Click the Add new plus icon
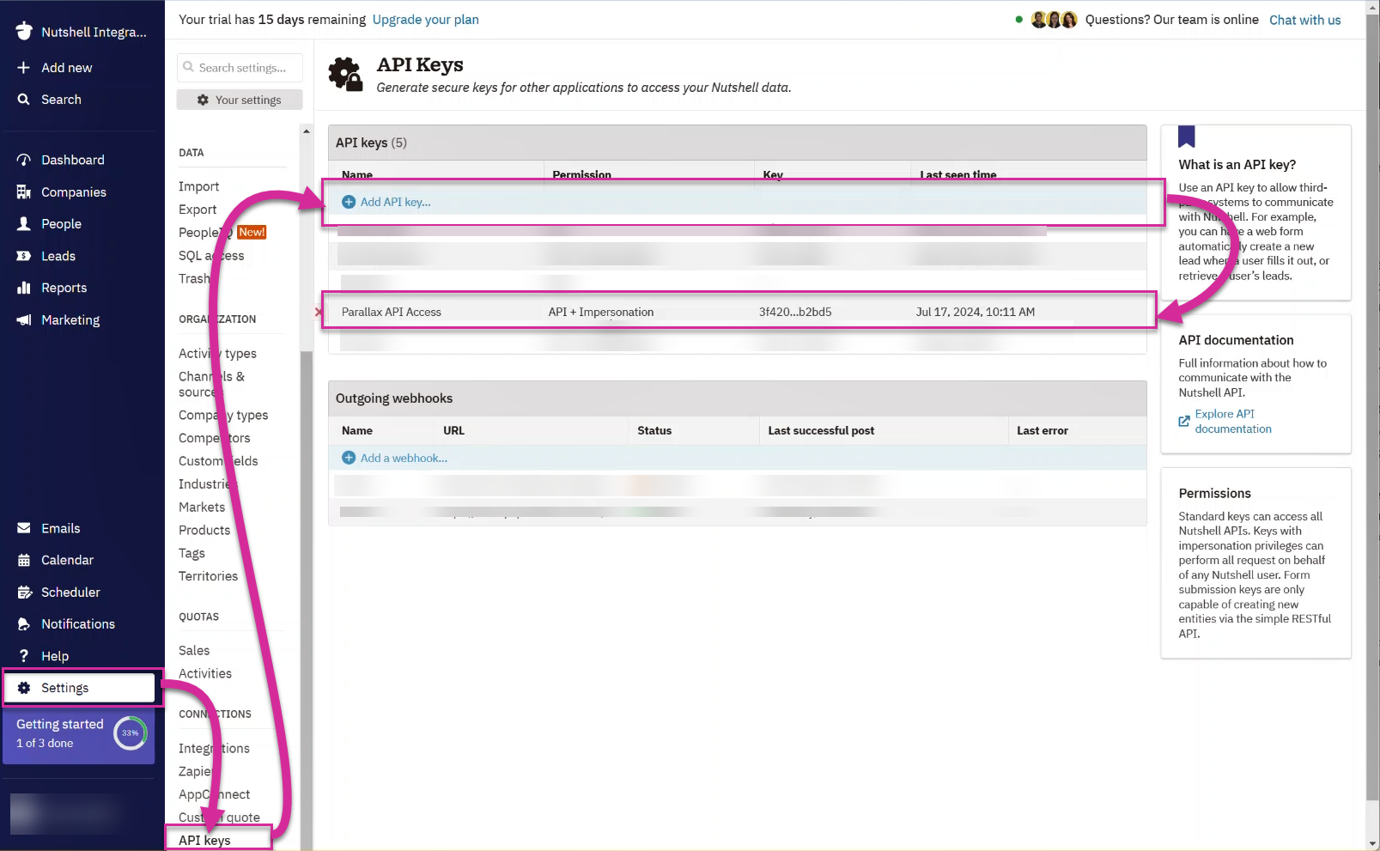Screen dimensions: 1380x851 point(24,68)
